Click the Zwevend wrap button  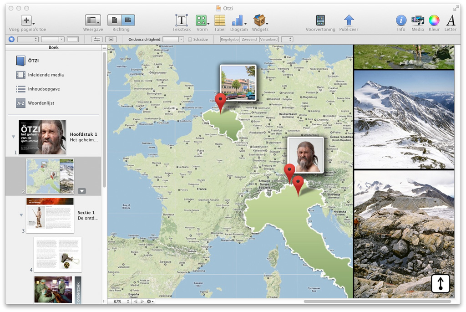click(249, 40)
